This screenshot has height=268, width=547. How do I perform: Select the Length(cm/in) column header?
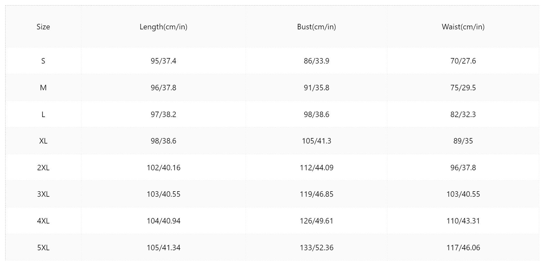[x=163, y=27]
